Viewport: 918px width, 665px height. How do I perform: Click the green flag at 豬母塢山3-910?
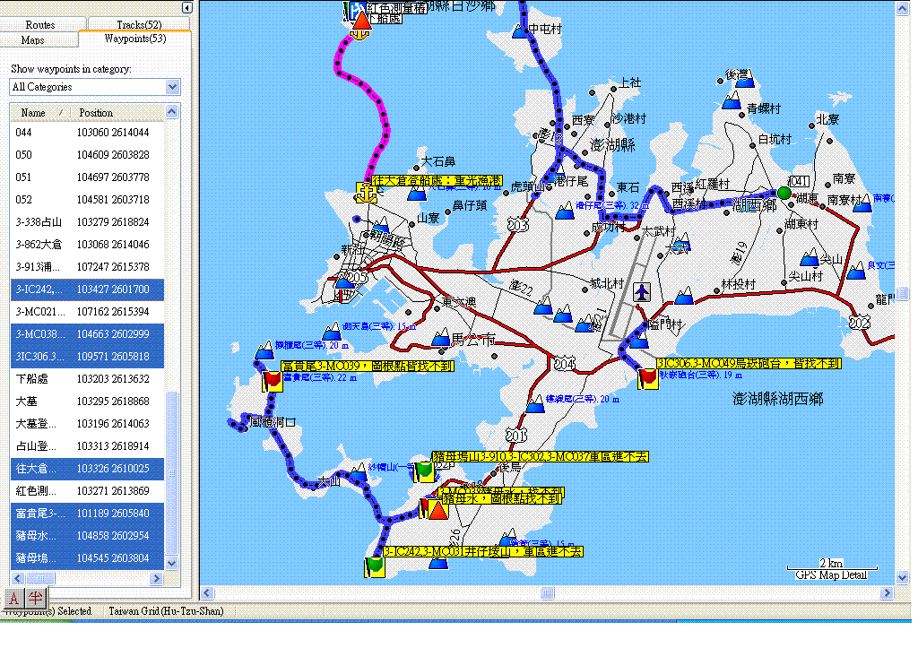(x=424, y=471)
